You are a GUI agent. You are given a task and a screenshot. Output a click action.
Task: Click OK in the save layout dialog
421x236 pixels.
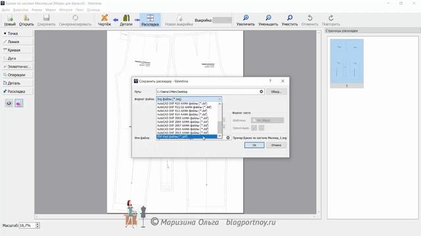[x=255, y=145]
